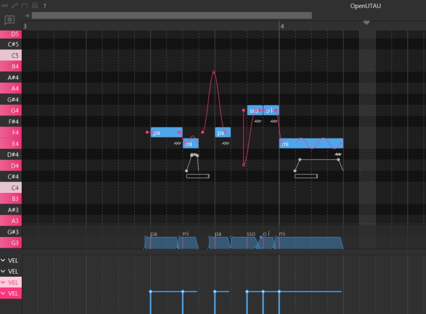Open help with the question mark icon
The width and height of the screenshot is (426, 314).
[45, 6]
